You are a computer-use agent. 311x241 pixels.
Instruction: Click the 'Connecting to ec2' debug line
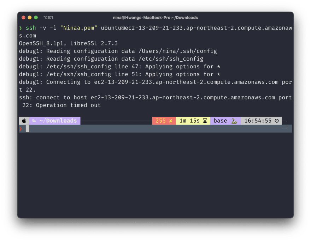[155, 86]
